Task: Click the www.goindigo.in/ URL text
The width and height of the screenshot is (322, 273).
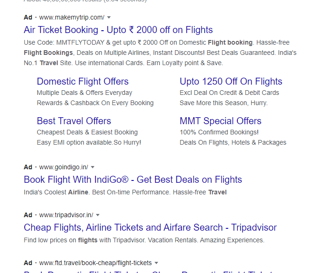Action: point(64,167)
